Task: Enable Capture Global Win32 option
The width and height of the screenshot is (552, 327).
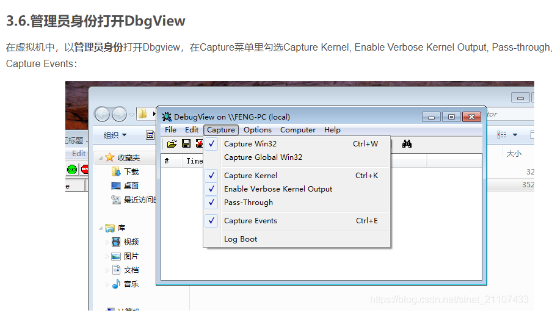Action: [263, 157]
